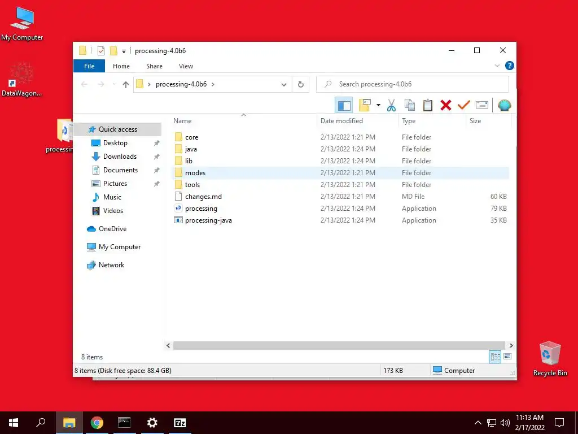Sort by the Type column header
Viewport: 578px width, 434px height.
point(432,121)
